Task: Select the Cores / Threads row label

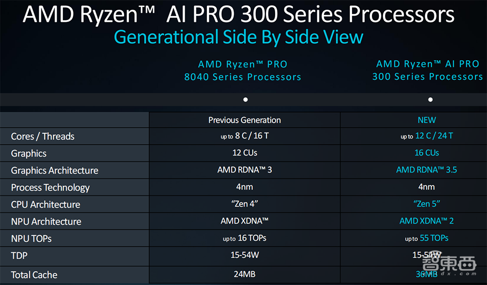Action: 43,137
